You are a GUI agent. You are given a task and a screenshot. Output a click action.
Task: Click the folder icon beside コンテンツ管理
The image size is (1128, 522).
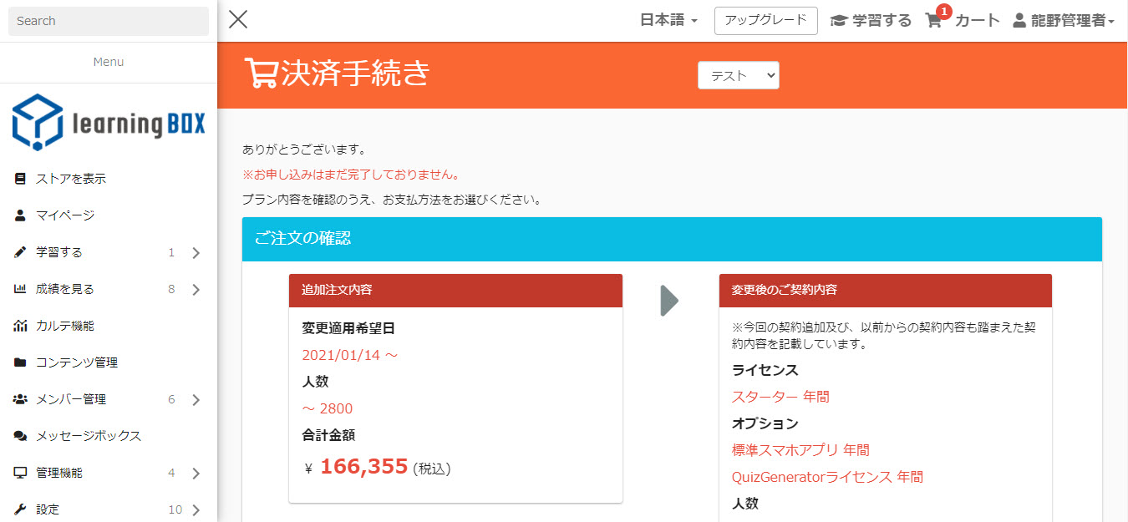click(20, 362)
